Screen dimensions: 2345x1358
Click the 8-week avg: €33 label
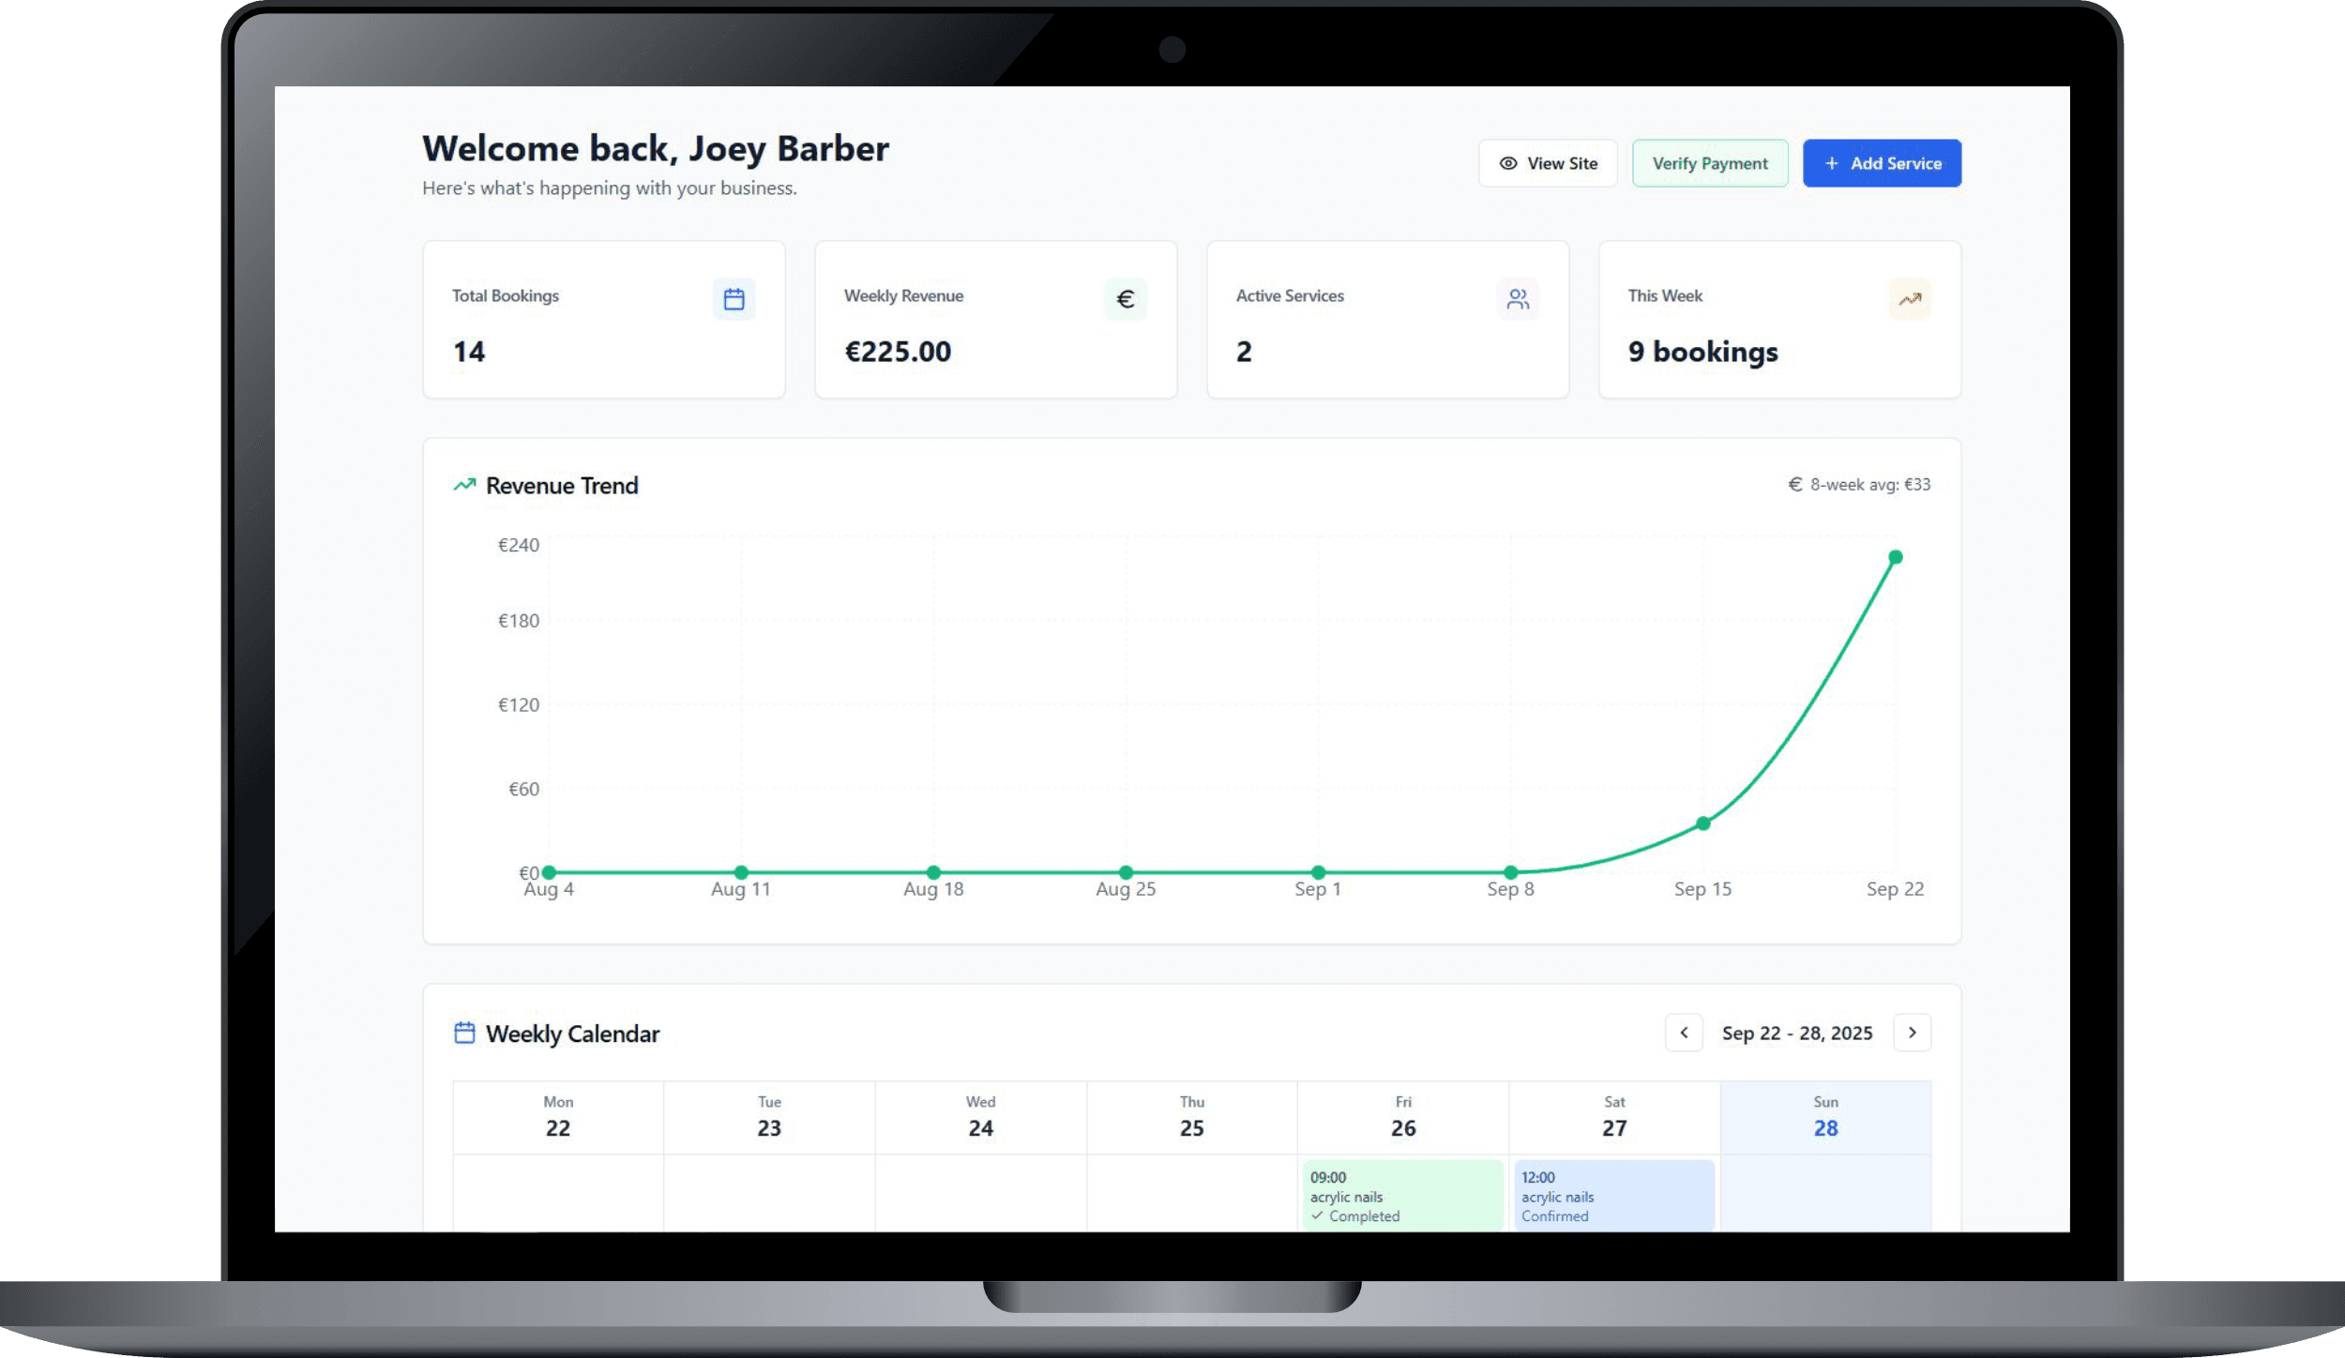[1870, 484]
